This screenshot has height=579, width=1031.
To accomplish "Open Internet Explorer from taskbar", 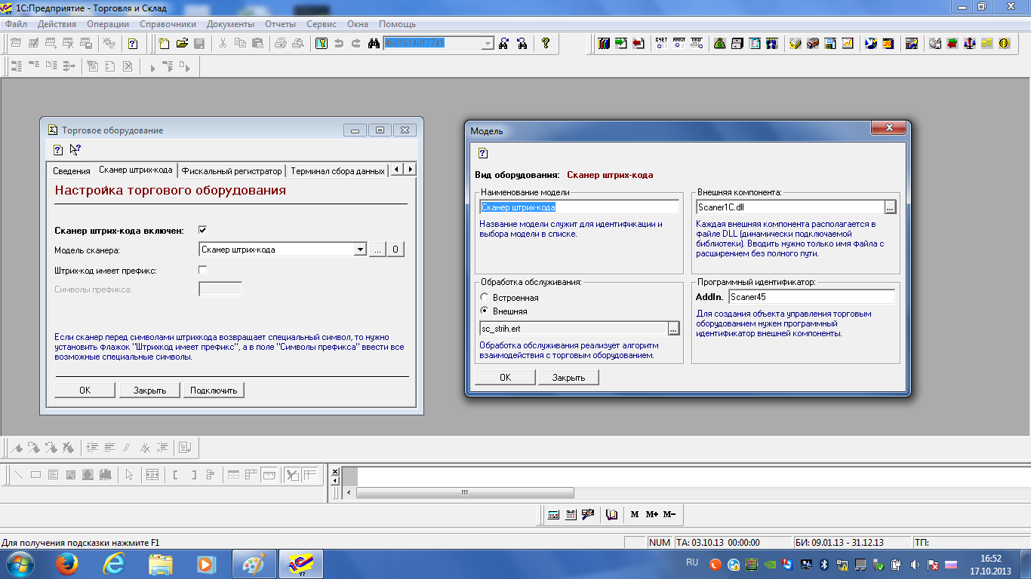I will [x=114, y=563].
